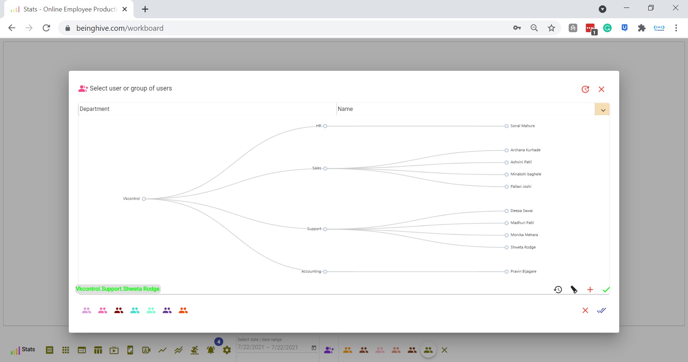688x362 pixels.
Task: Click the surfing activity icon
Action: point(195,350)
